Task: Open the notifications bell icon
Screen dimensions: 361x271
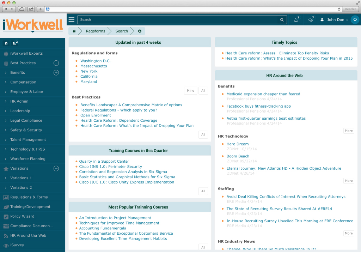Action: click(296, 20)
